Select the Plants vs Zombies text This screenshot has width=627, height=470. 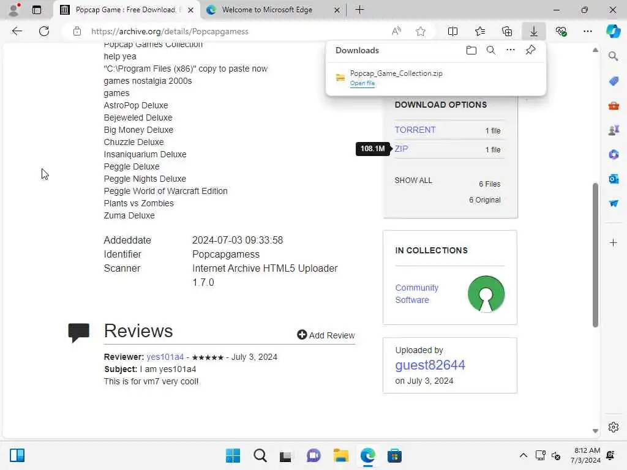(x=139, y=203)
